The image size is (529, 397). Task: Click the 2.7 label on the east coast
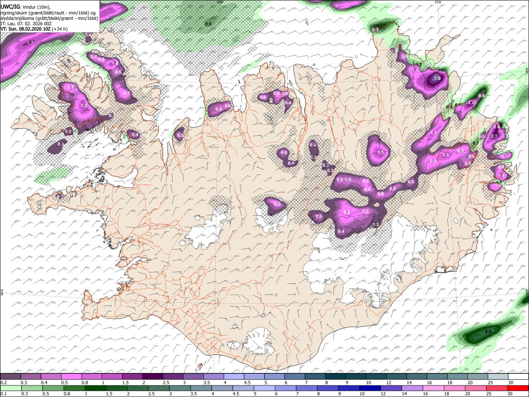tap(495, 136)
